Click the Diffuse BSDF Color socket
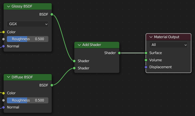The height and width of the screenshot is (116, 195). 3,93
